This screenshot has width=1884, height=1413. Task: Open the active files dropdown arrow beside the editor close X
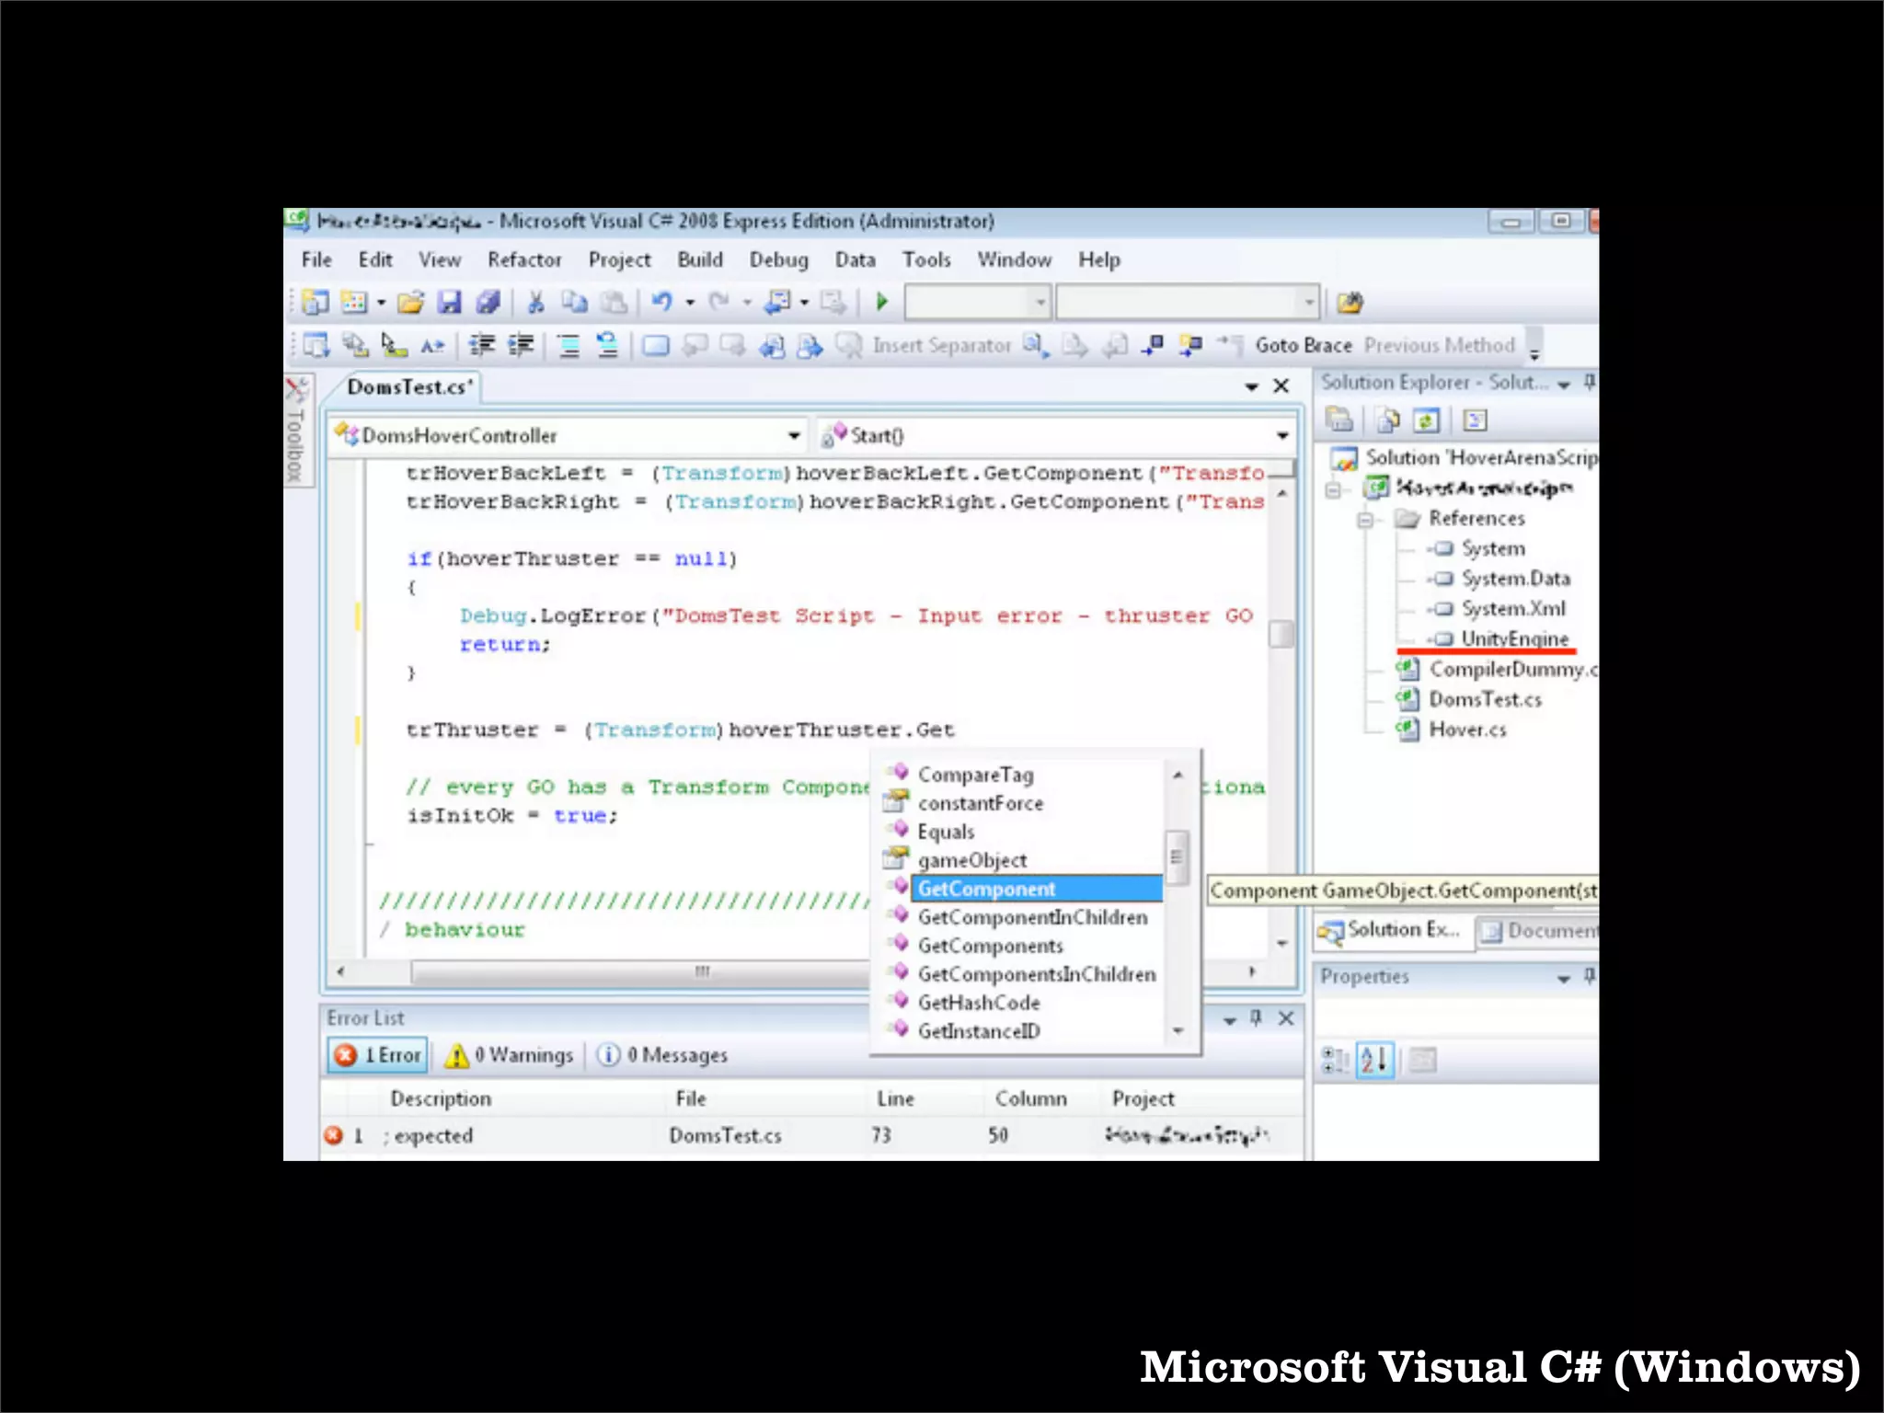(x=1251, y=387)
